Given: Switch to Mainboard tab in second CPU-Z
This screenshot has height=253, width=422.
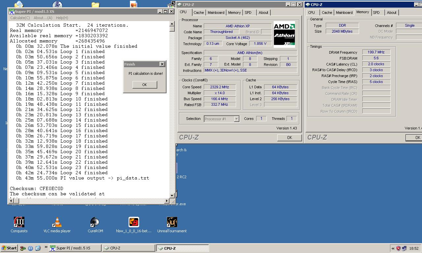Looking at the screenshot, I should tap(344, 13).
